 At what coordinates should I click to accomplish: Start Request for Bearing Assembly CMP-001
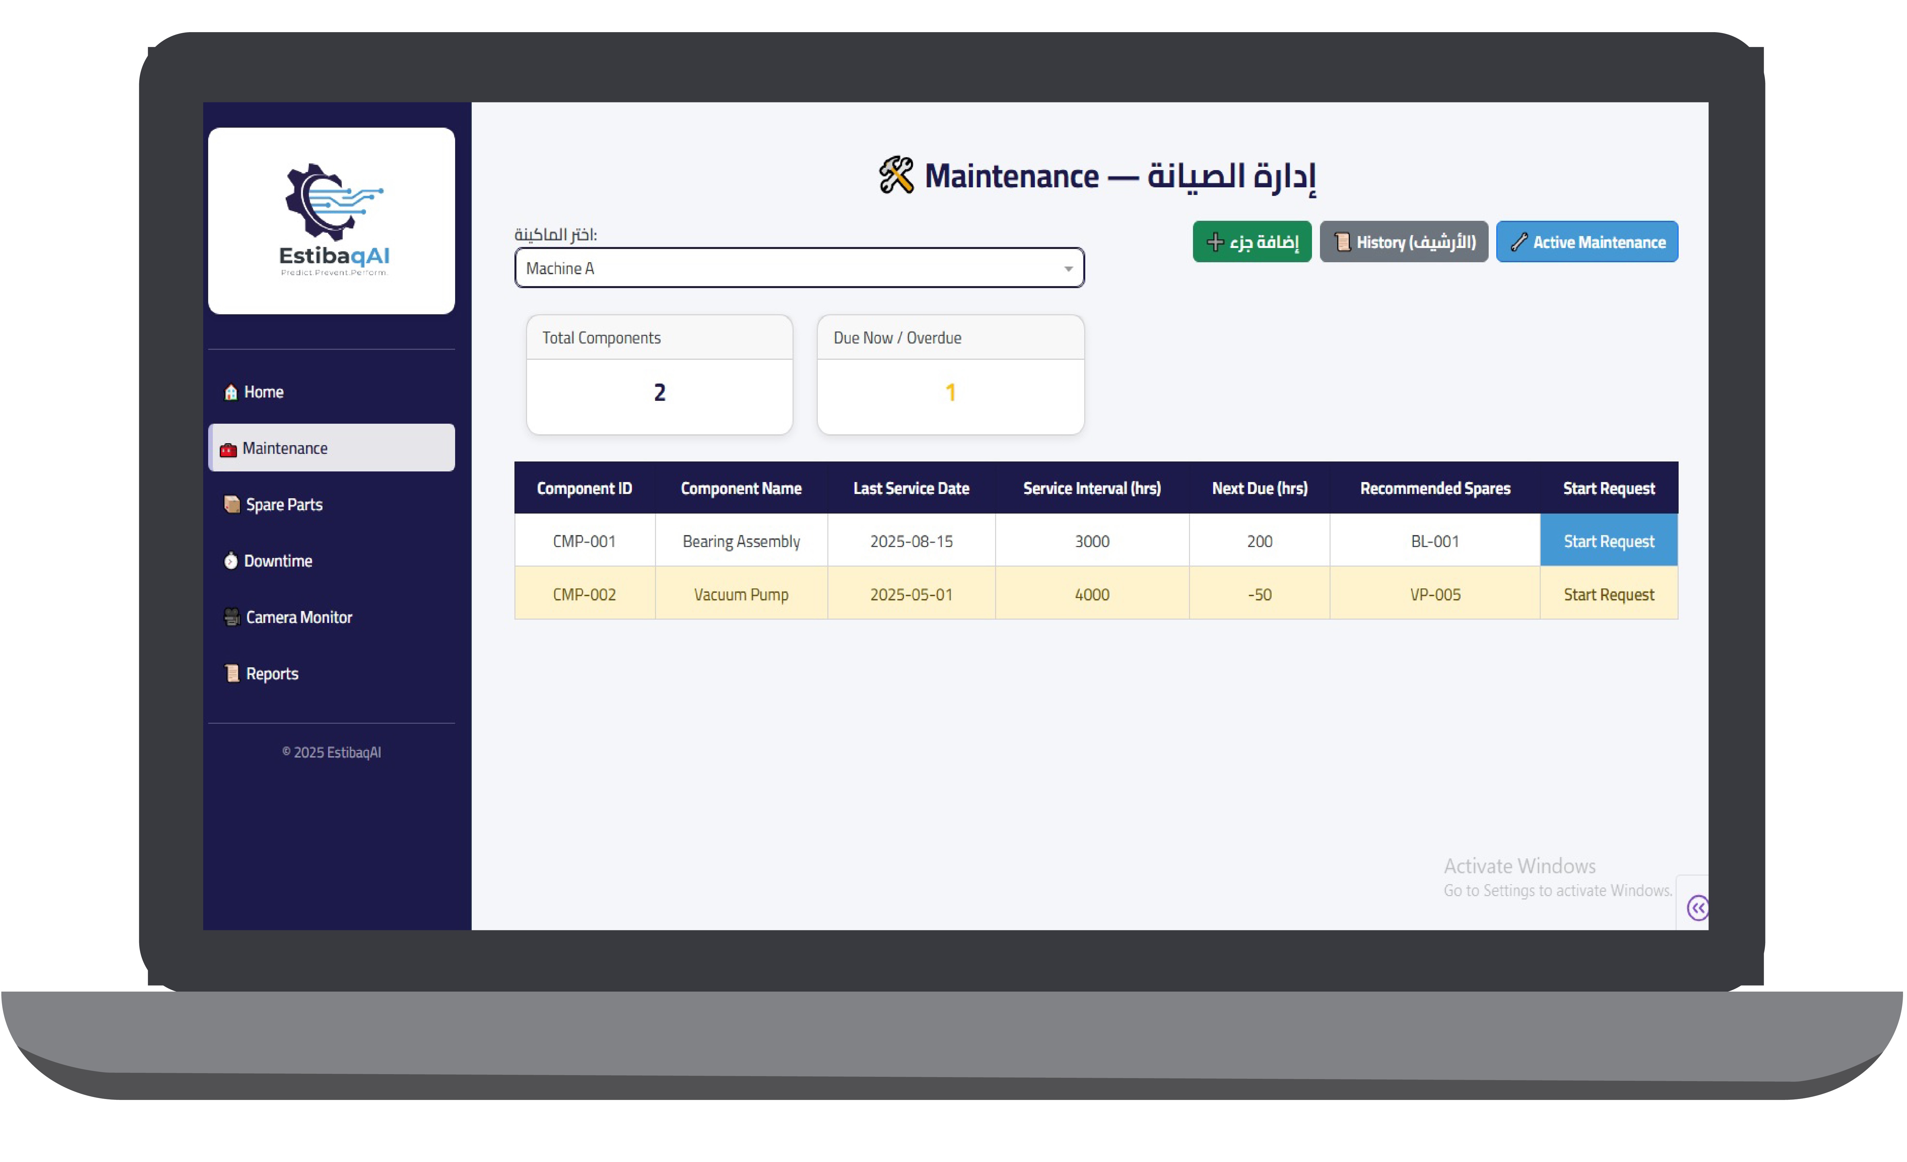tap(1608, 541)
